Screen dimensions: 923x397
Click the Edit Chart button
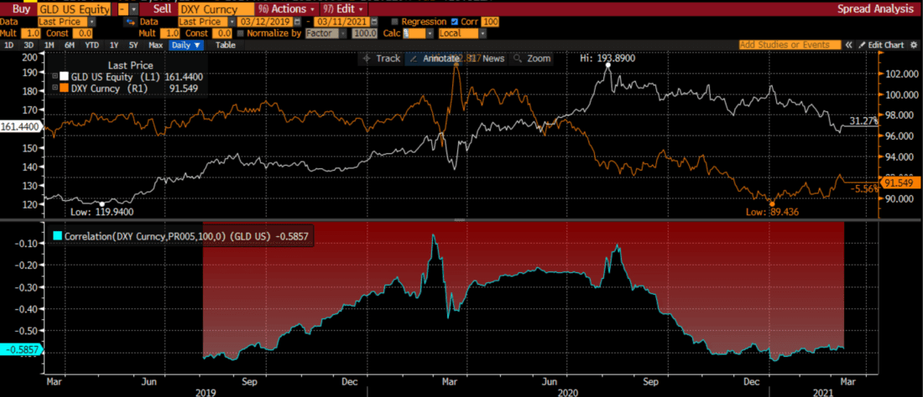[x=880, y=44]
